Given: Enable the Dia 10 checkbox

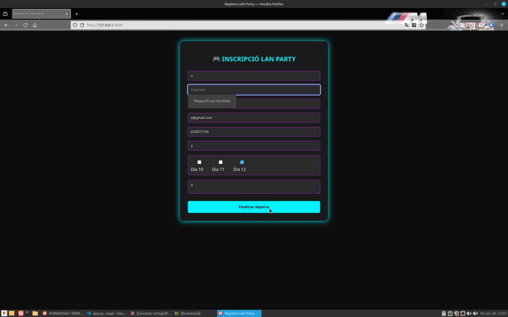Looking at the screenshot, I should pyautogui.click(x=199, y=162).
